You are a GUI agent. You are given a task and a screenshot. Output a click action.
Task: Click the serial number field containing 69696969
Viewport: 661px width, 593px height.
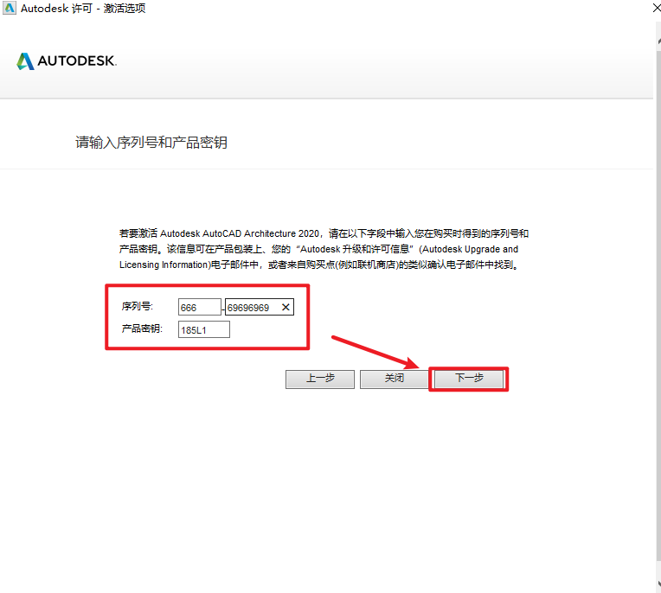[x=251, y=307]
